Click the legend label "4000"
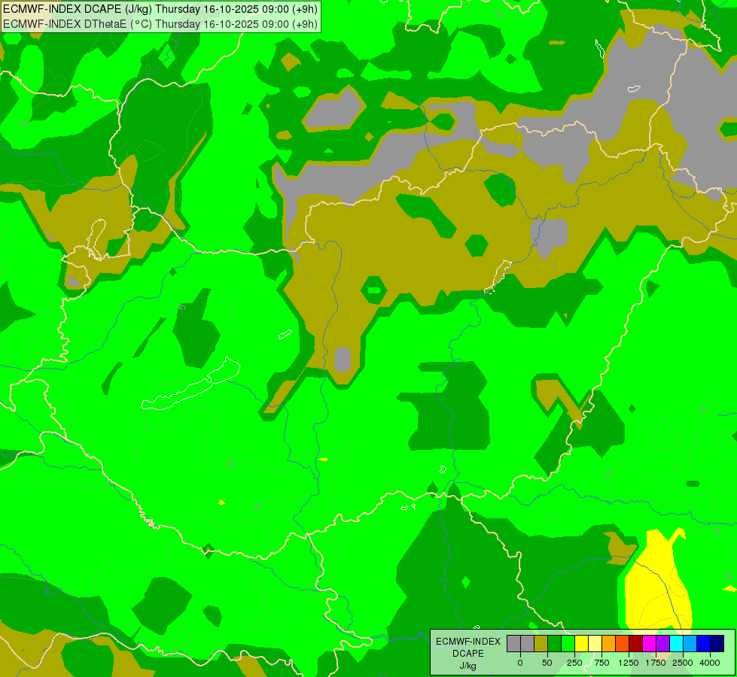The width and height of the screenshot is (737, 677). click(710, 663)
